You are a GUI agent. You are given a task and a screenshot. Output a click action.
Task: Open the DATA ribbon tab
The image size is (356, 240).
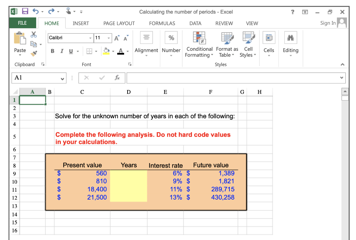(195, 23)
